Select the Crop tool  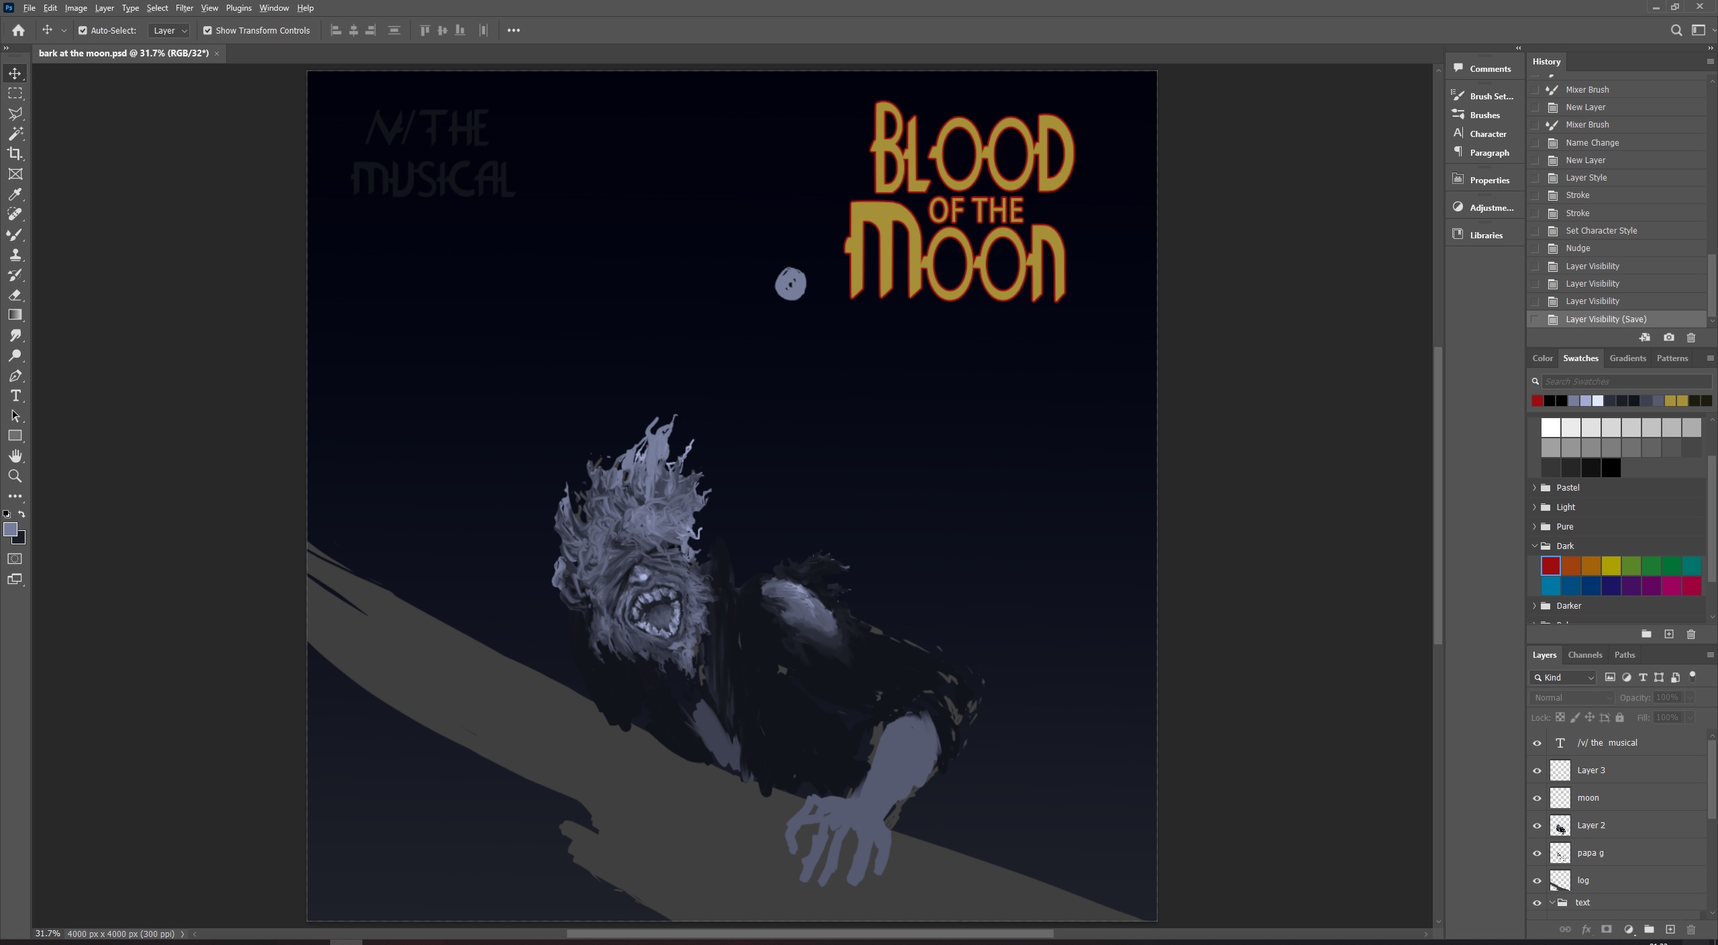(15, 154)
